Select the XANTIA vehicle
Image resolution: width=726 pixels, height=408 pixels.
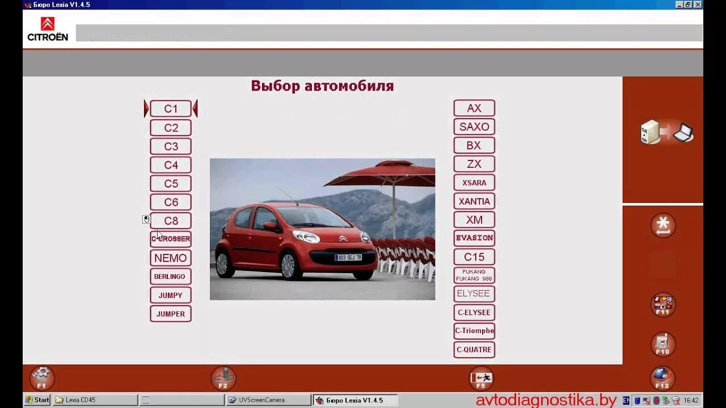474,201
